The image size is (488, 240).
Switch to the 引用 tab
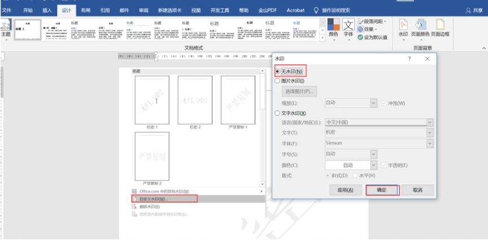pos(105,10)
